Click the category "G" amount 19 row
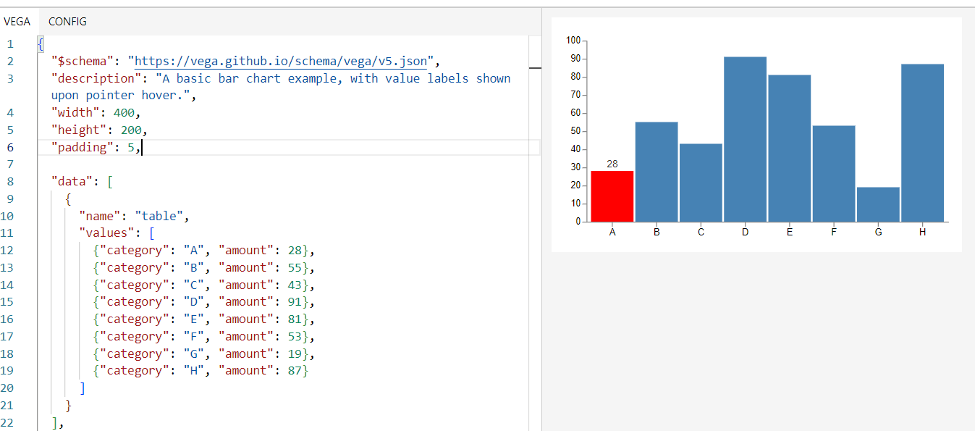The image size is (975, 431). click(x=205, y=354)
